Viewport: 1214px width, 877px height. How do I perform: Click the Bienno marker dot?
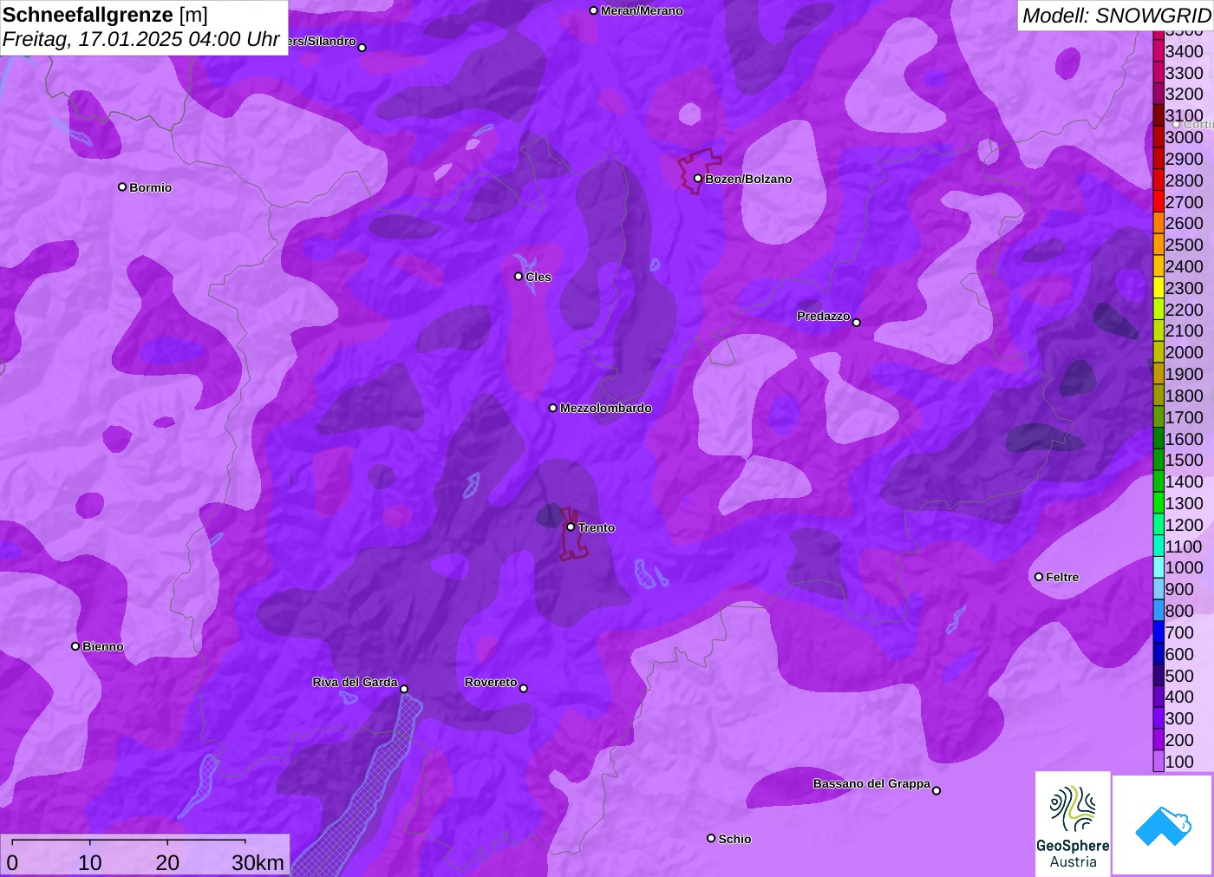75,646
